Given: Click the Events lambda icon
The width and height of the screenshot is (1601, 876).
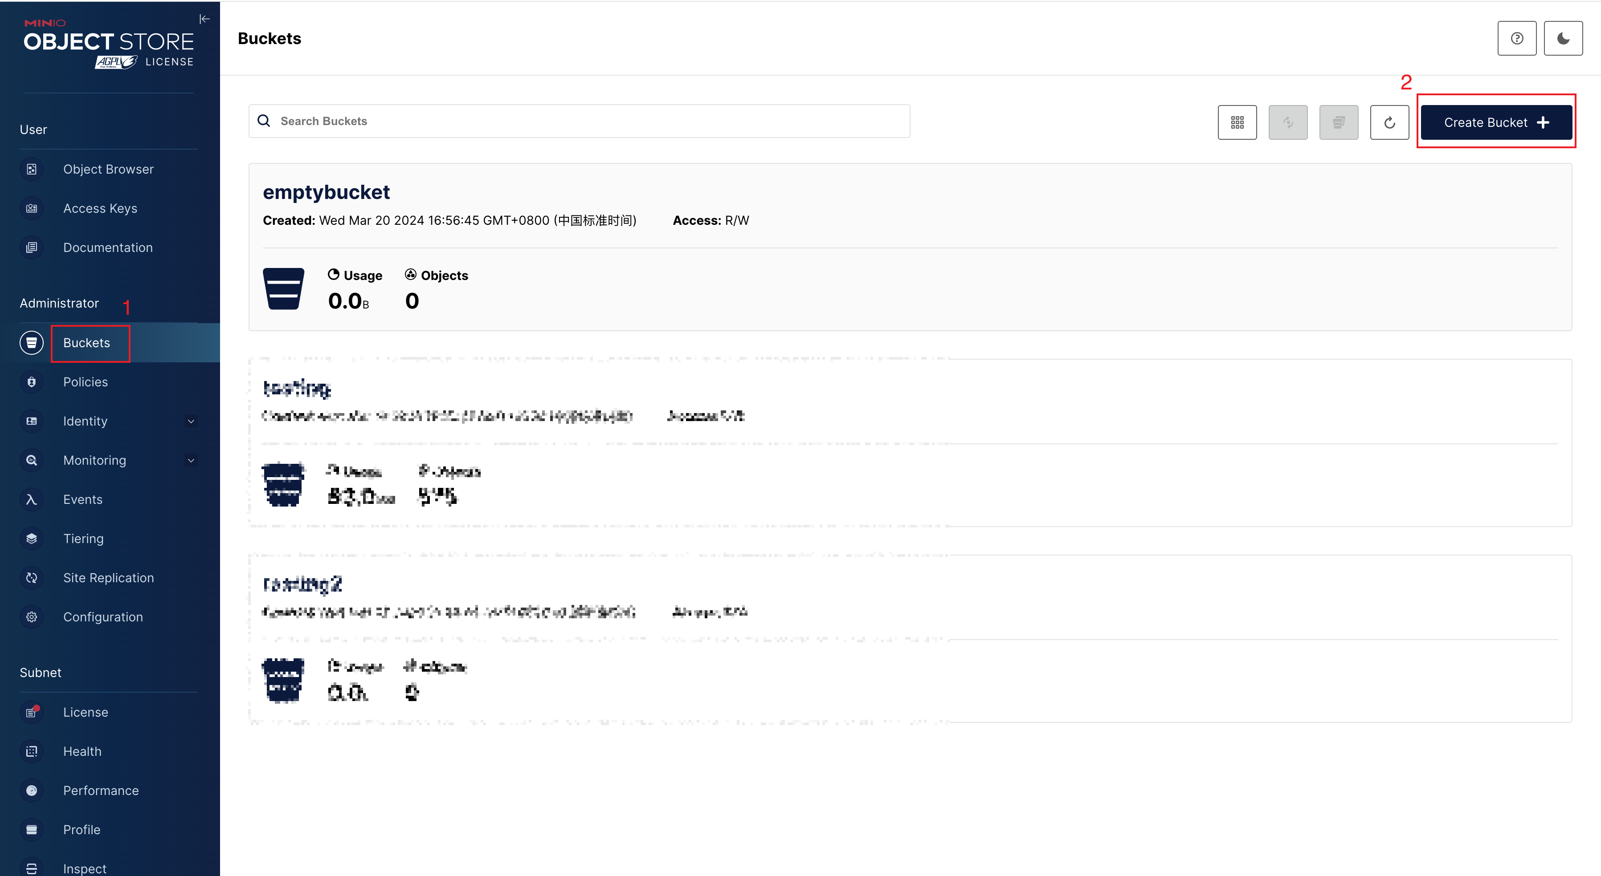Looking at the screenshot, I should point(32,500).
